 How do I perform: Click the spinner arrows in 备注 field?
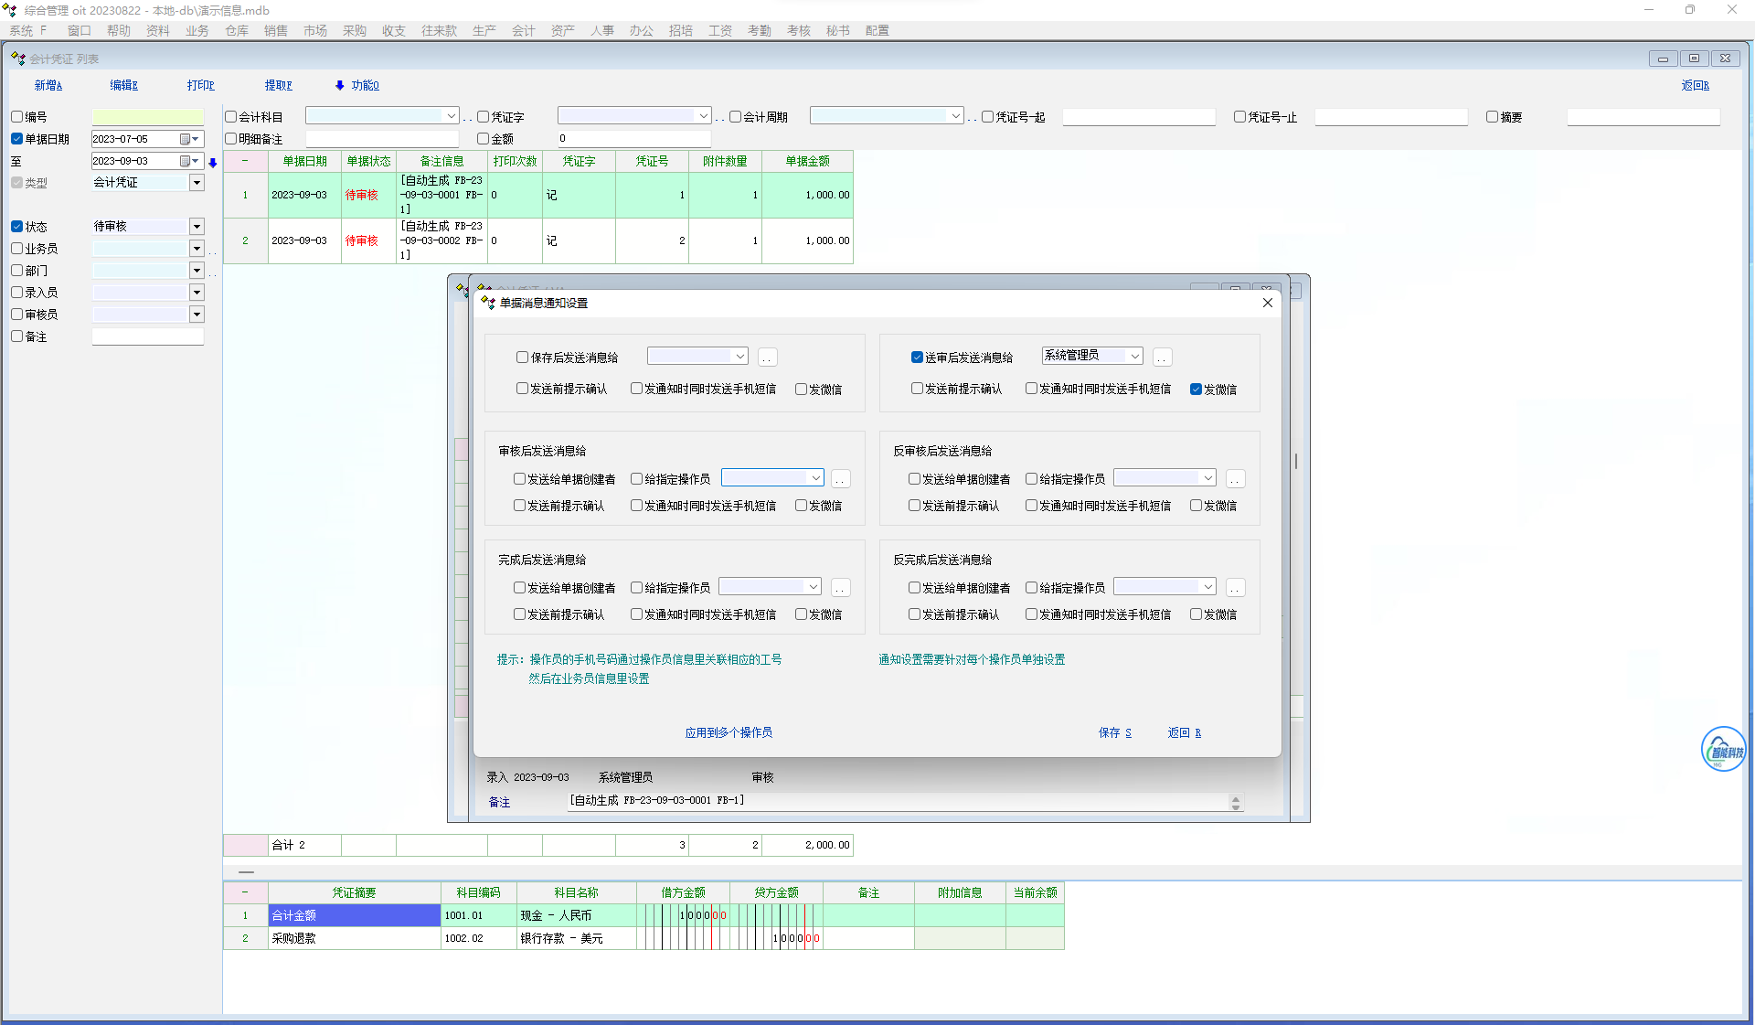1235,803
